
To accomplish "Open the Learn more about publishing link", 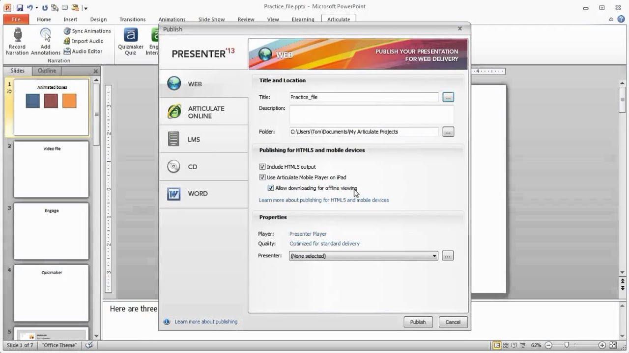I will (206, 322).
